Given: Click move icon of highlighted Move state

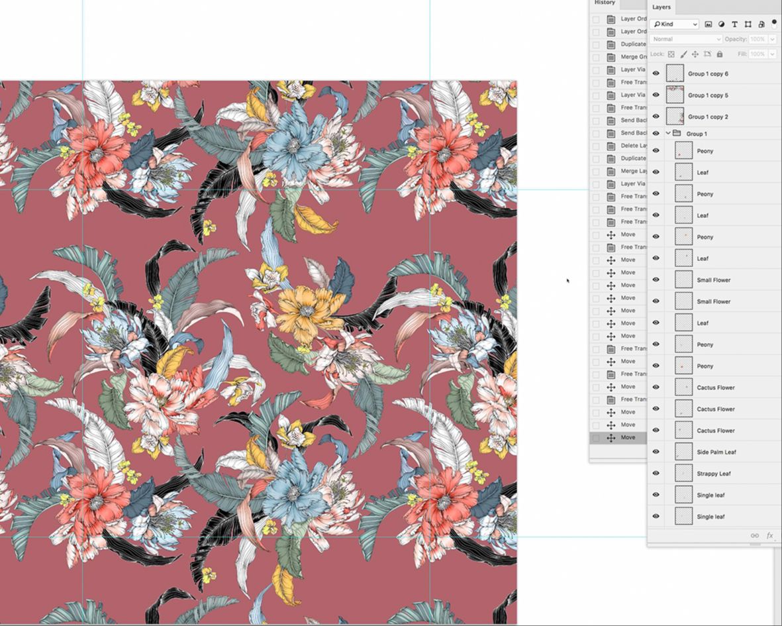Looking at the screenshot, I should (611, 437).
